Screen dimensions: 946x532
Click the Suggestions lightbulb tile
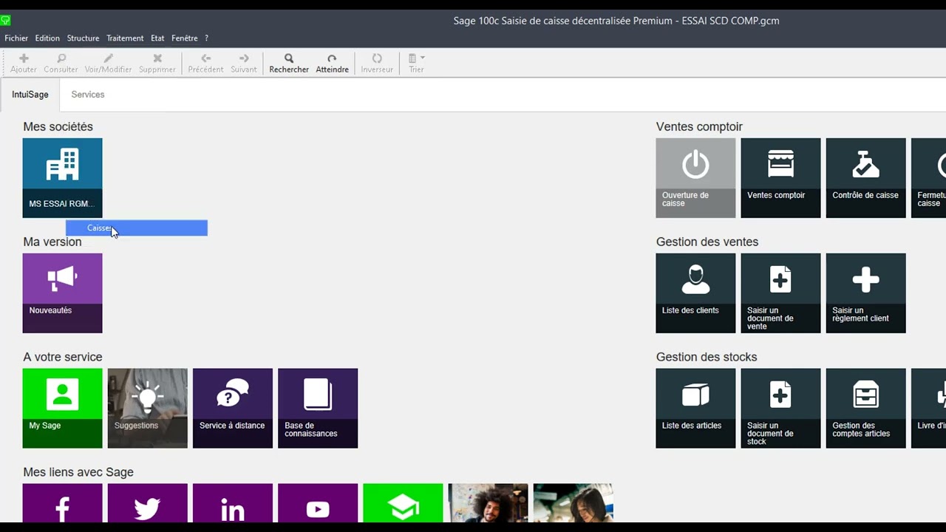point(148,409)
